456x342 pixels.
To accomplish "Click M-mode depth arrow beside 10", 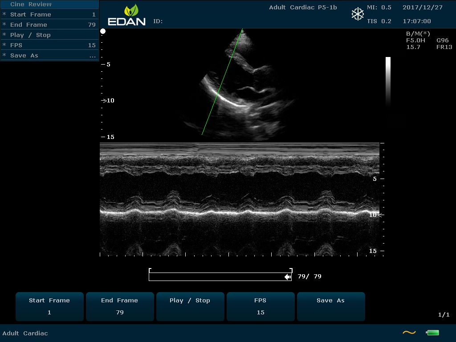I will 381,215.
